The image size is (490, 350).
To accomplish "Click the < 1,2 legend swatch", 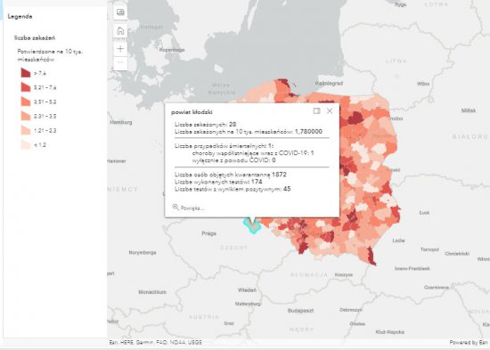I will (x=26, y=144).
